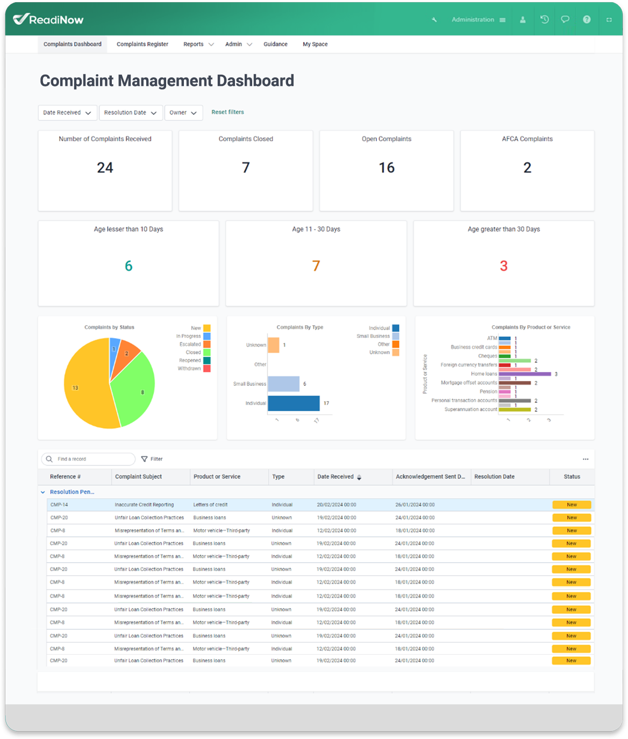Open the user profile icon
Viewport: 628px width, 739px height.
(x=522, y=19)
